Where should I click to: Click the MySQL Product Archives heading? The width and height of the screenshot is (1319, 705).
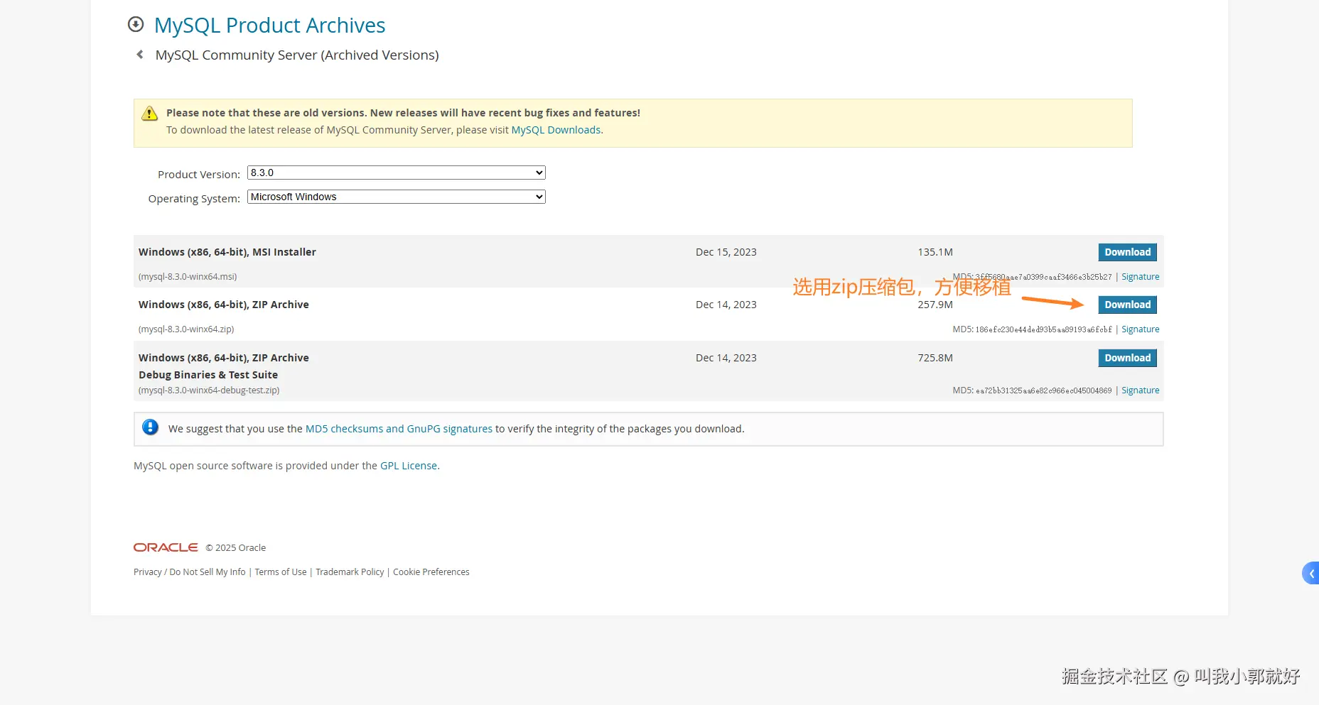coord(269,26)
